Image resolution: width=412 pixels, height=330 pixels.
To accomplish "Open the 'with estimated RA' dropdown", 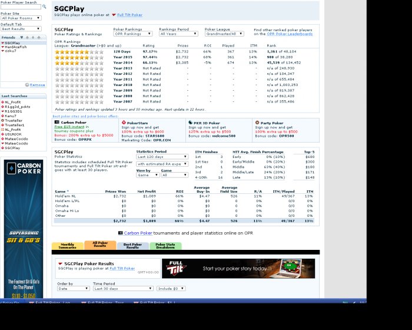I will (162, 164).
